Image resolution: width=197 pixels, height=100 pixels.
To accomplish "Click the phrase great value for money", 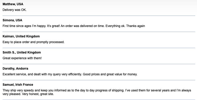I will [122, 74].
